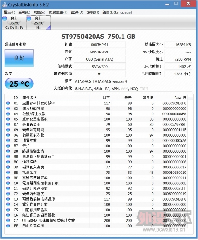Click the 7200 RPM rotation field
The image size is (198, 240).
coord(178,59)
